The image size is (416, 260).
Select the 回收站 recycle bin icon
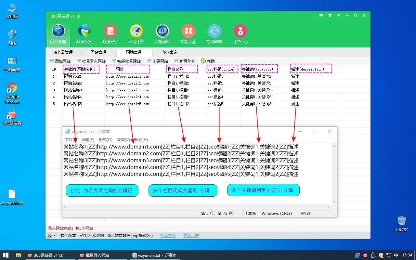pos(402,224)
